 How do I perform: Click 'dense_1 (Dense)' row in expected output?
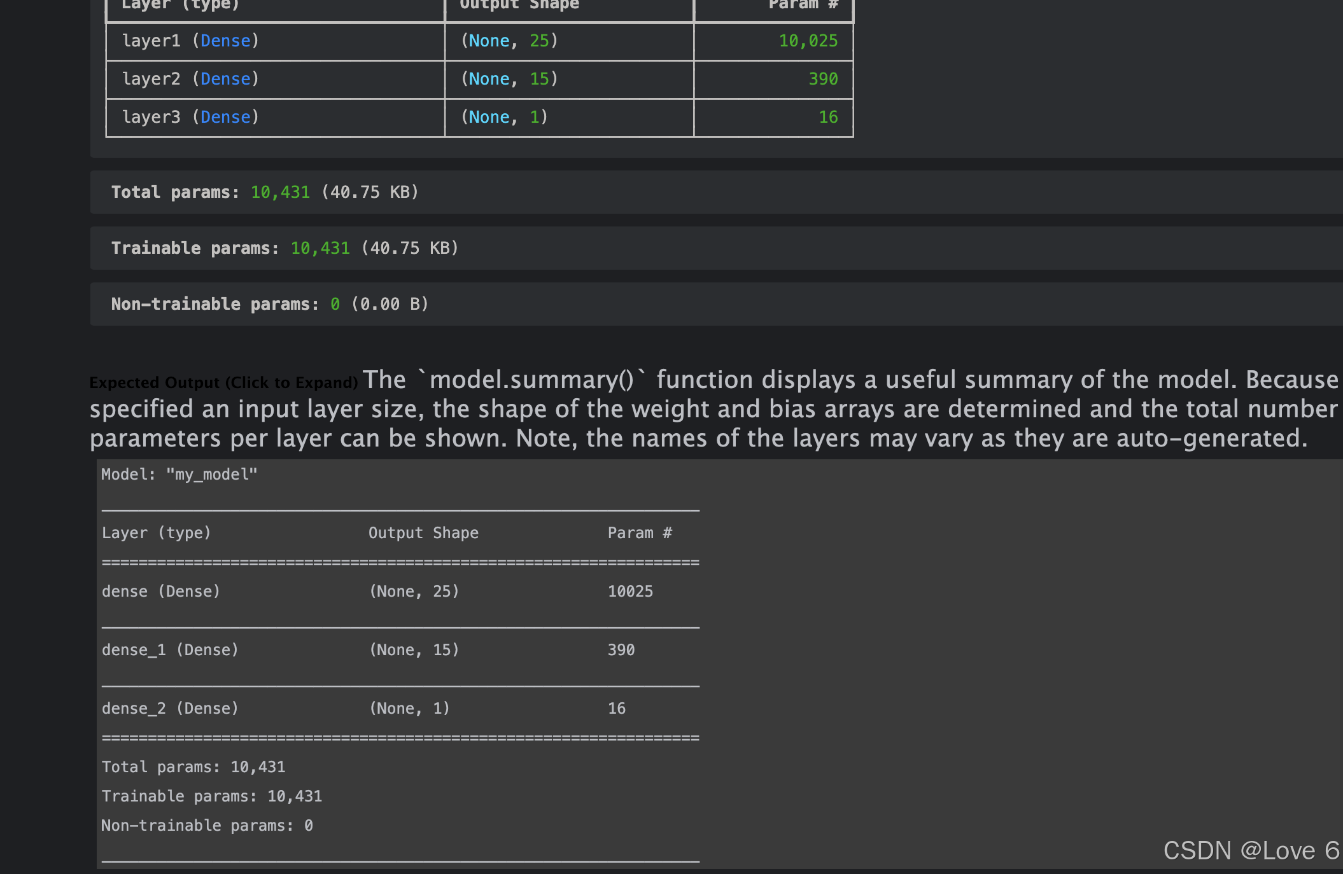pyautogui.click(x=170, y=650)
